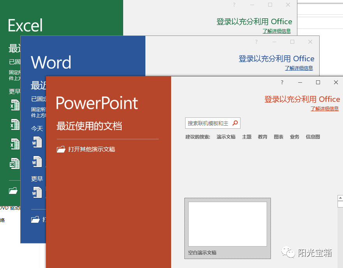343x268 pixels.
Task: Select suggested search 业务
Action: tap(294, 137)
